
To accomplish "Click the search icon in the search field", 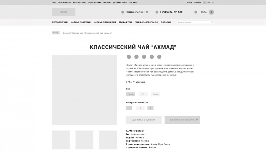I will 212,22.
